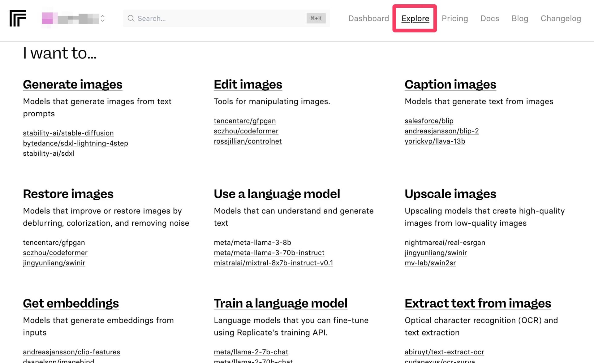Open the Generate images heading

click(73, 84)
